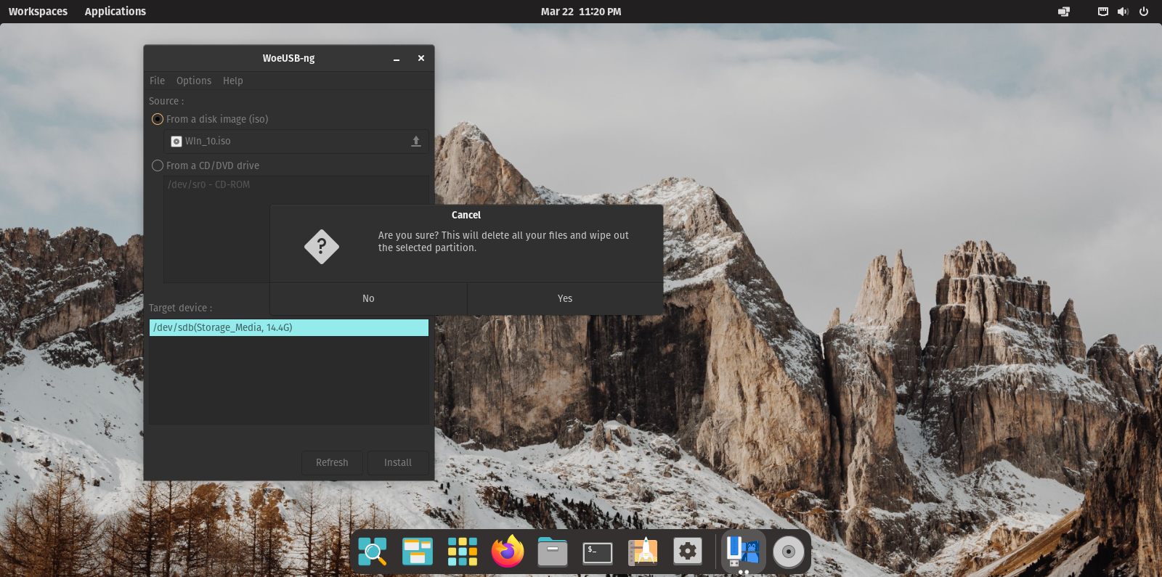Open the power menu in top bar
Screen dimensions: 1162x577
(x=1144, y=12)
